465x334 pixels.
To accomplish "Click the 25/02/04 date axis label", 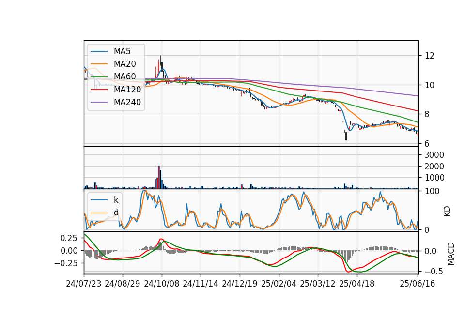I will [279, 284].
